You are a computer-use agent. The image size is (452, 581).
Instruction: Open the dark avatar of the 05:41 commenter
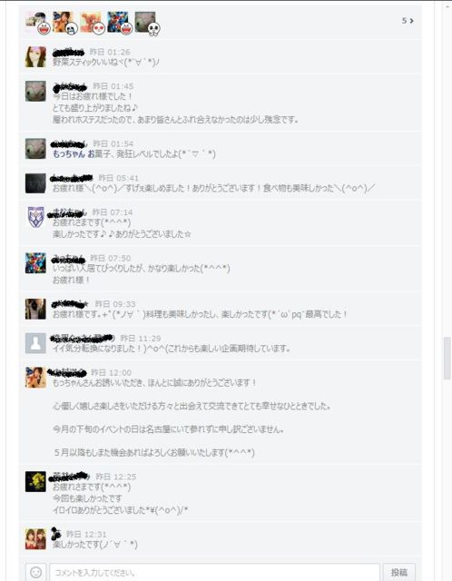click(x=35, y=183)
